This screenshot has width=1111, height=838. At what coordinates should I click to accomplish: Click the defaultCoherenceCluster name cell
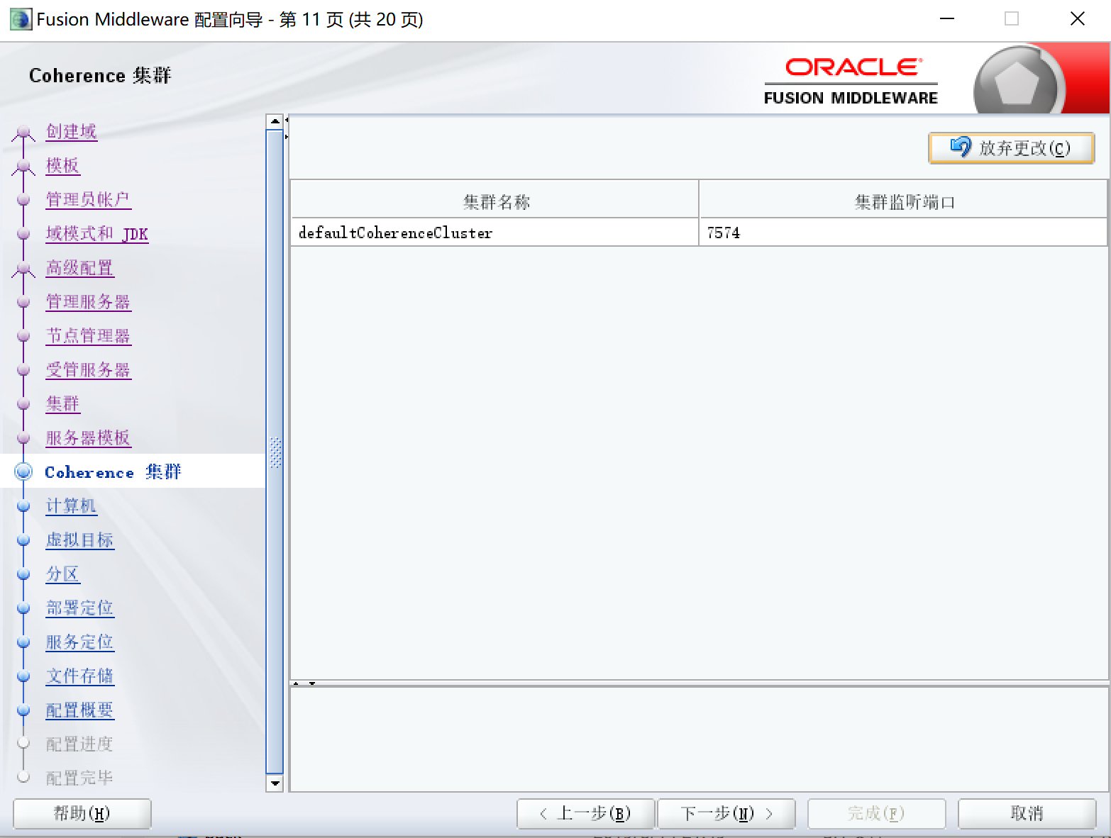click(396, 233)
